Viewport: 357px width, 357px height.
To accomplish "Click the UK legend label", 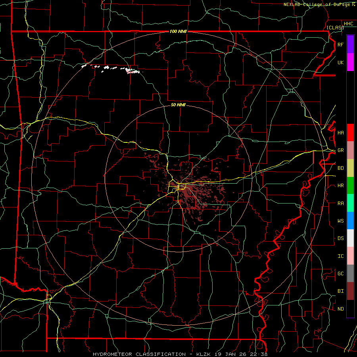I will coord(340,62).
